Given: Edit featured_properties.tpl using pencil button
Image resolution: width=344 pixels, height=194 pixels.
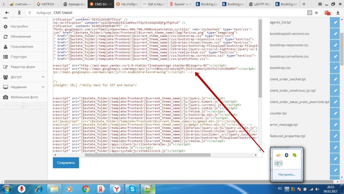Looking at the screenshot, I should (335, 136).
